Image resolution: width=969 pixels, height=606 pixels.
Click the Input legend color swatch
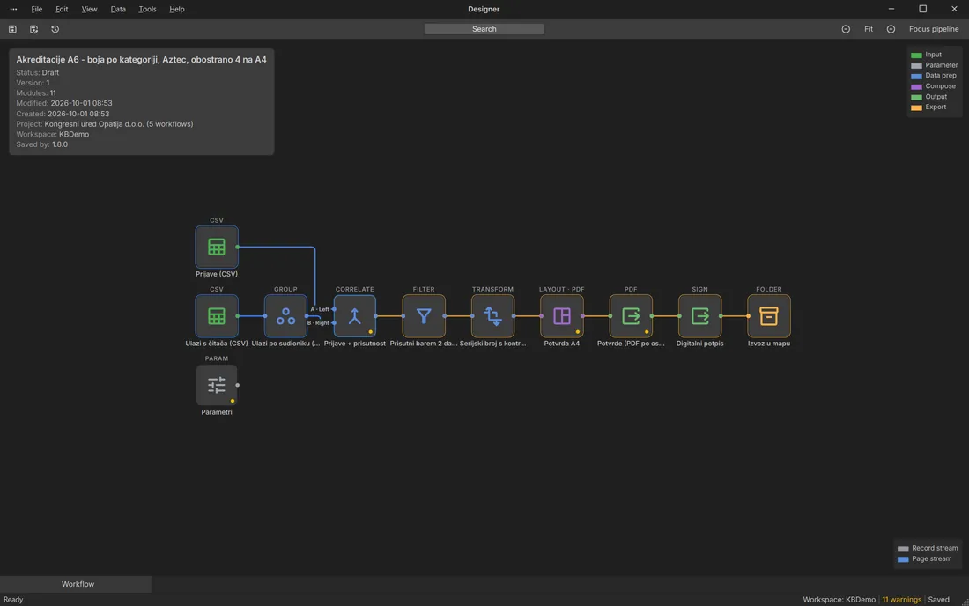[916, 55]
